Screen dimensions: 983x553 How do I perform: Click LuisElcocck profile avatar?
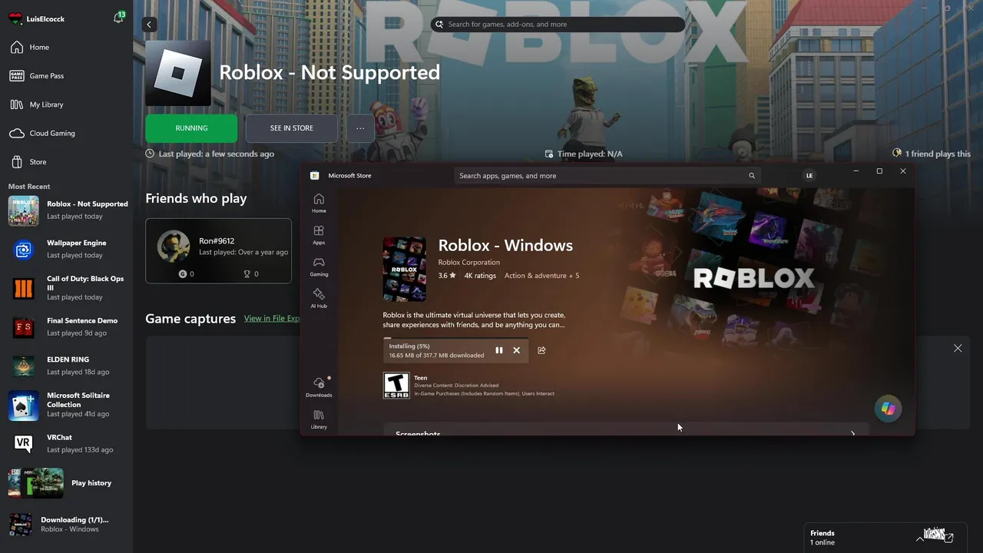(x=15, y=18)
